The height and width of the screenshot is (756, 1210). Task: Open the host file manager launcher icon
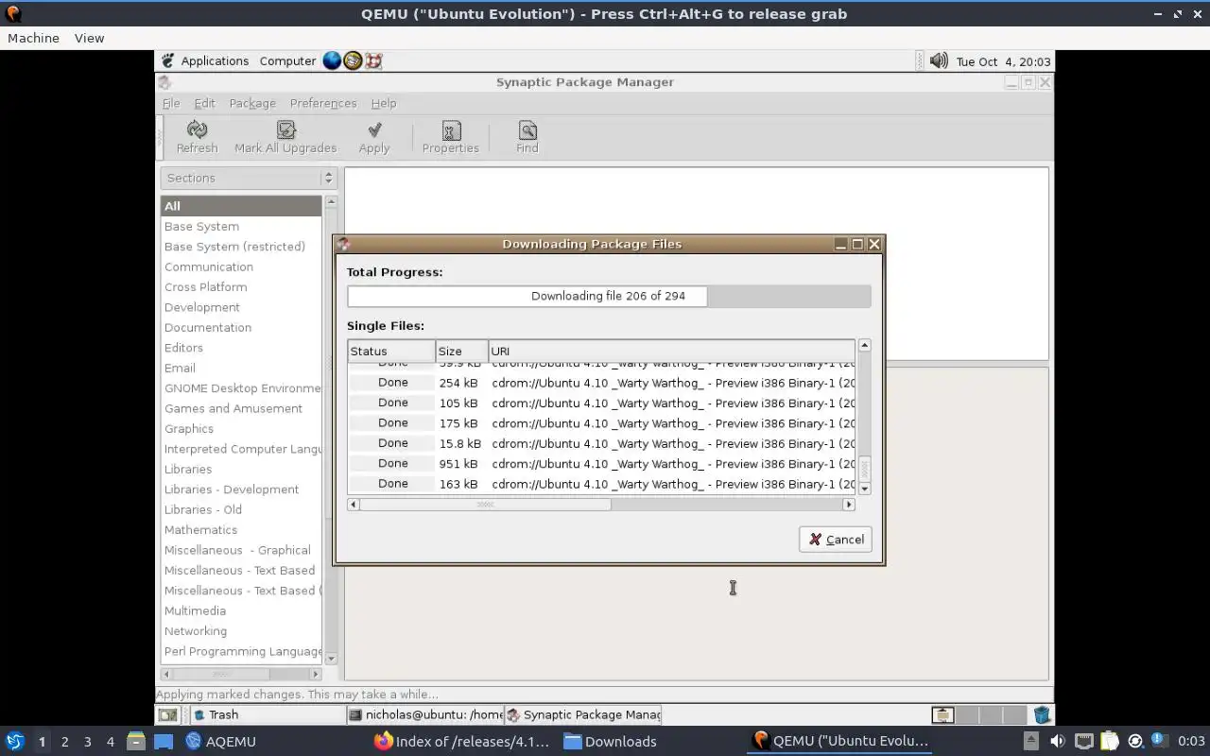[135, 741]
